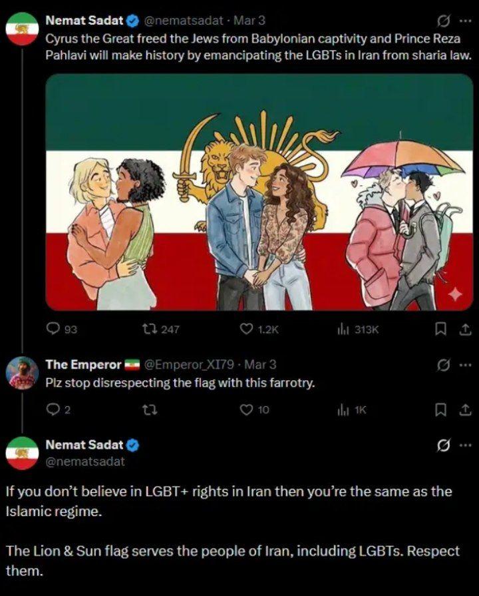Reply to The Emperor's tweet

coord(53,410)
